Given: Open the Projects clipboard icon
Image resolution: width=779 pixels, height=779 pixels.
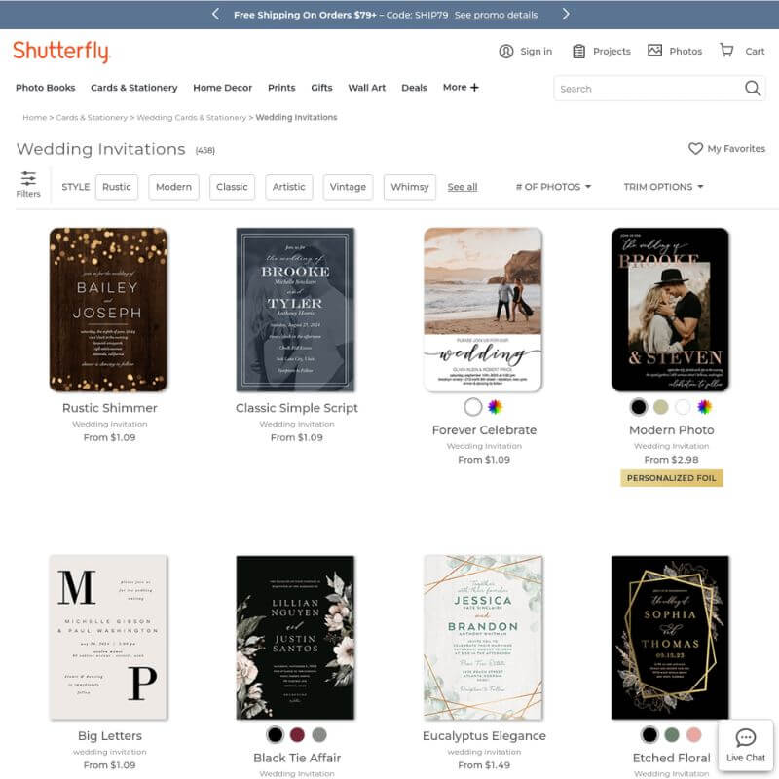Looking at the screenshot, I should (x=578, y=52).
